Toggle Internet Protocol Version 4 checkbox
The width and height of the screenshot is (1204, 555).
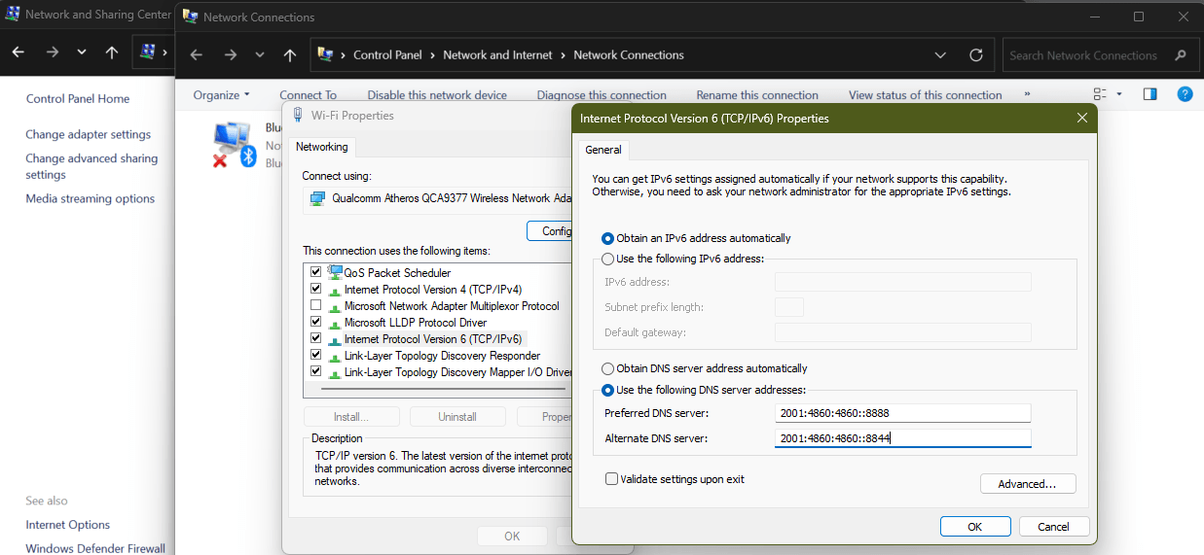315,290
